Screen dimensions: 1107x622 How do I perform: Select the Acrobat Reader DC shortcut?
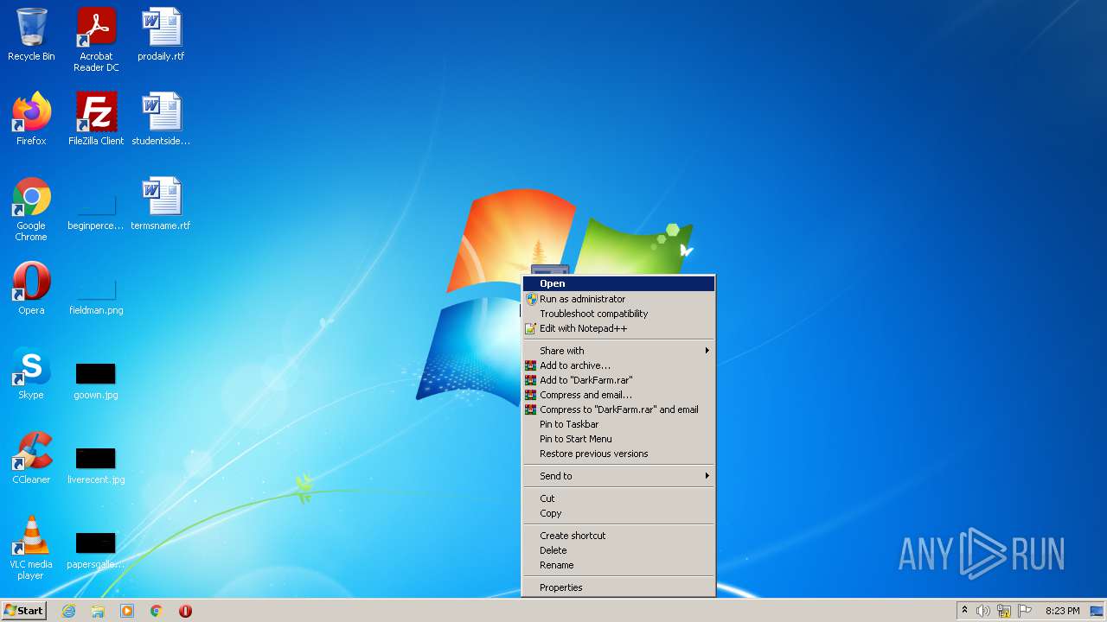point(96,40)
